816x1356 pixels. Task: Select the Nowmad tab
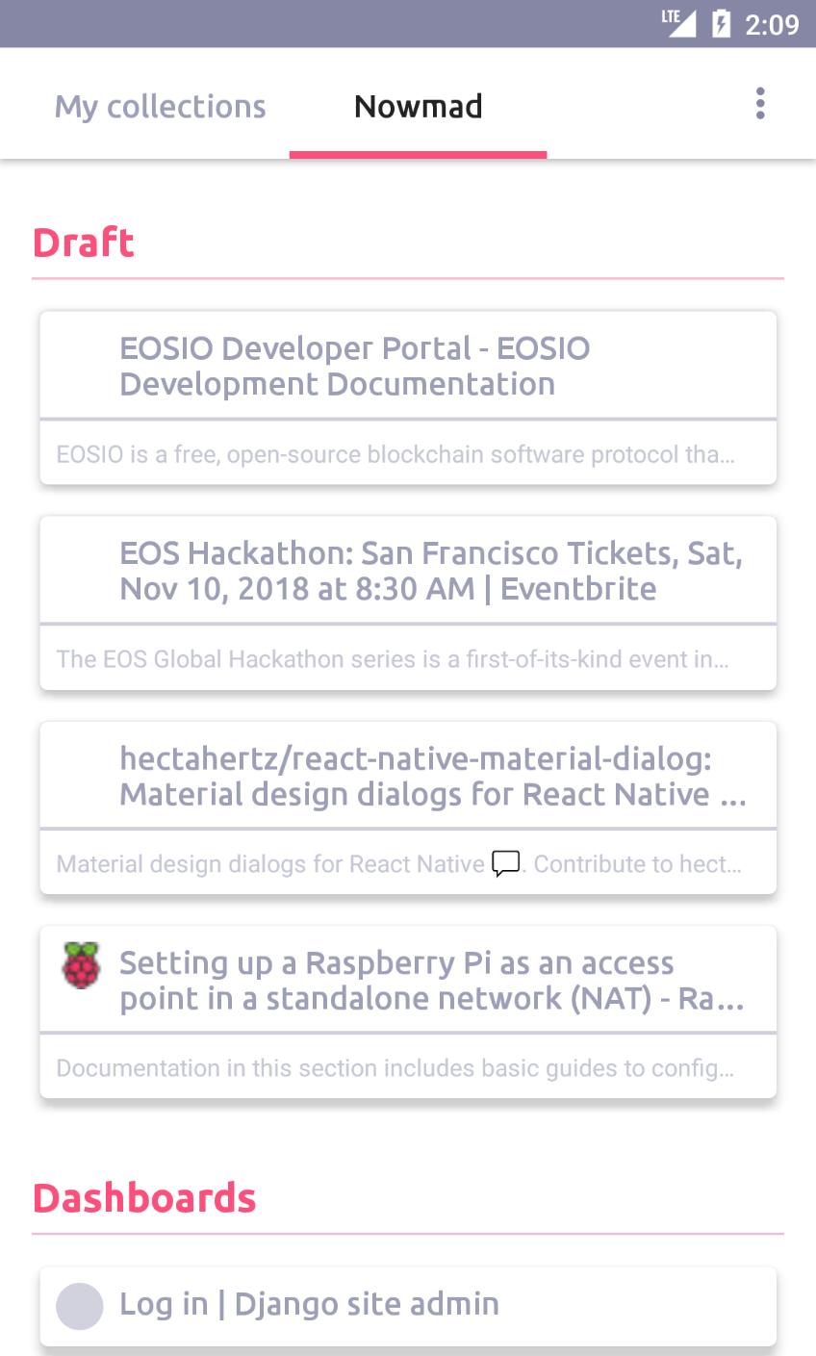pos(418,106)
